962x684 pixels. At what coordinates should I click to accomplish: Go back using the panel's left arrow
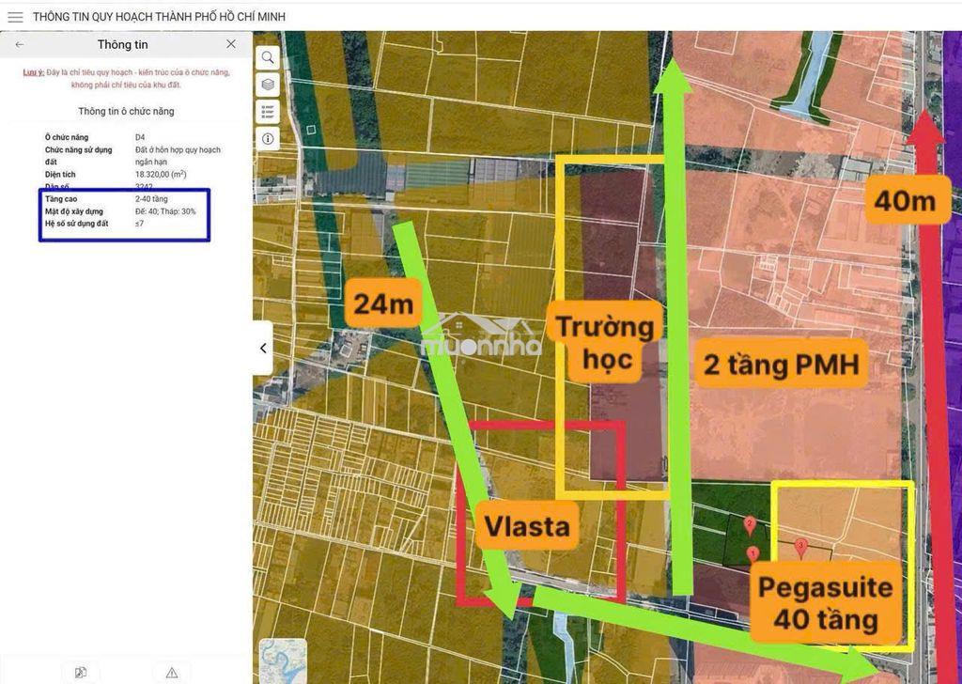20,45
